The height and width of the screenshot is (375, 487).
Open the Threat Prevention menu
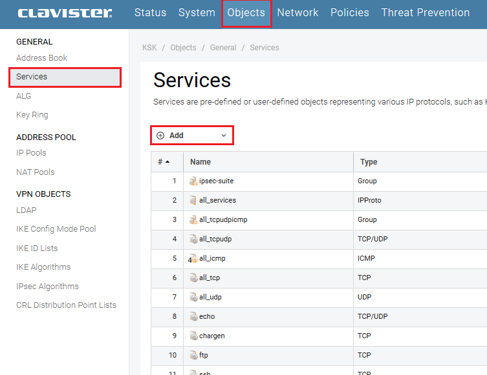pyautogui.click(x=425, y=13)
